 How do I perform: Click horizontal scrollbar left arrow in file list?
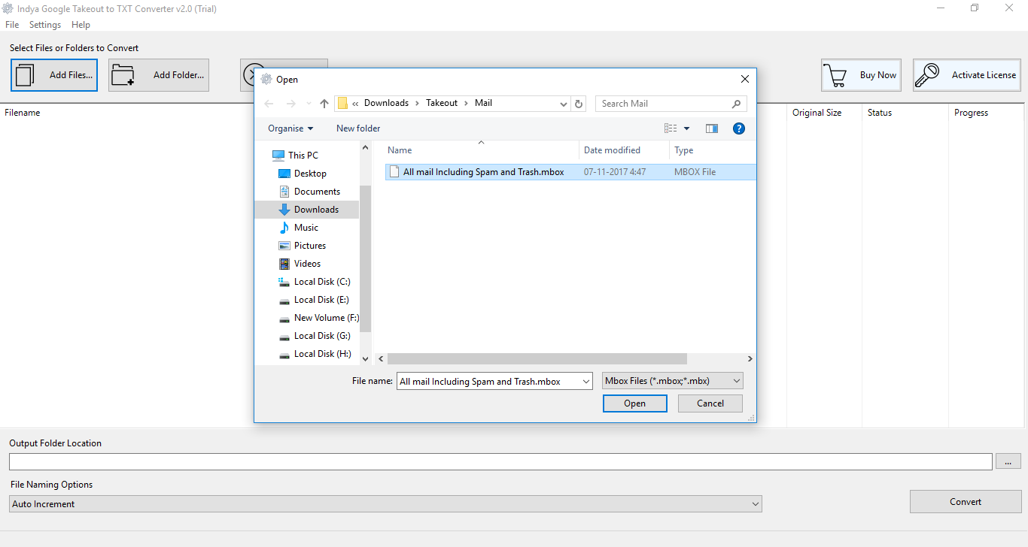point(381,359)
